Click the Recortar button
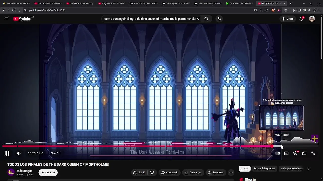Screen dimensions: 323x181 point(216,172)
